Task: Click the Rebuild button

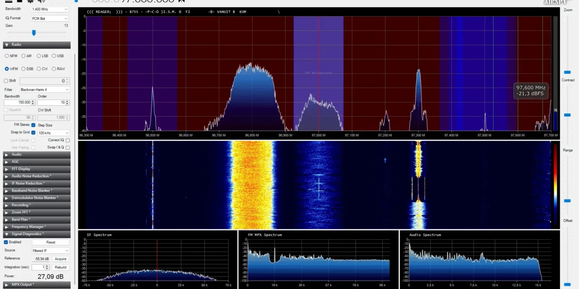Action: (61, 267)
